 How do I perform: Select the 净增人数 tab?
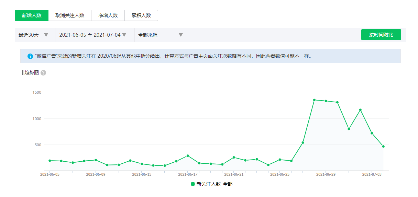pos(108,15)
